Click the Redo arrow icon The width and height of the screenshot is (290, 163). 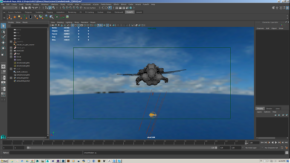pos(36,8)
